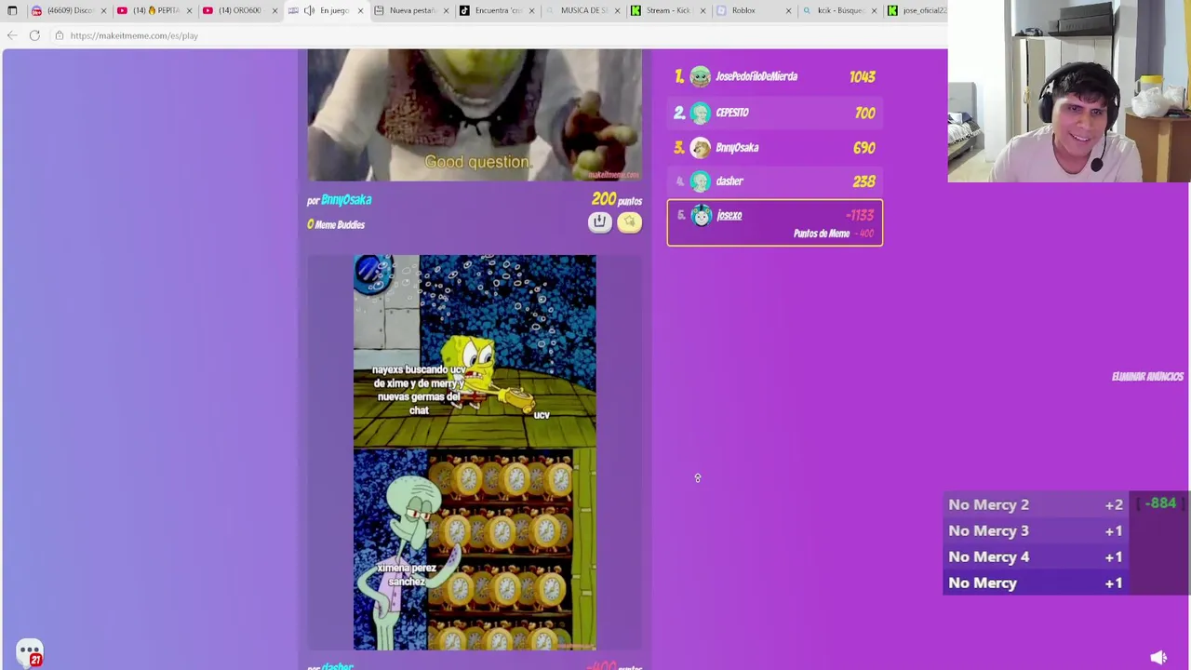This screenshot has height=670, width=1191.
Task: Click the 1043 leaderboard score
Action: click(x=862, y=77)
